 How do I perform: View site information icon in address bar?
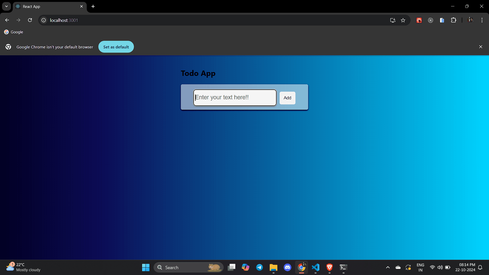44,20
